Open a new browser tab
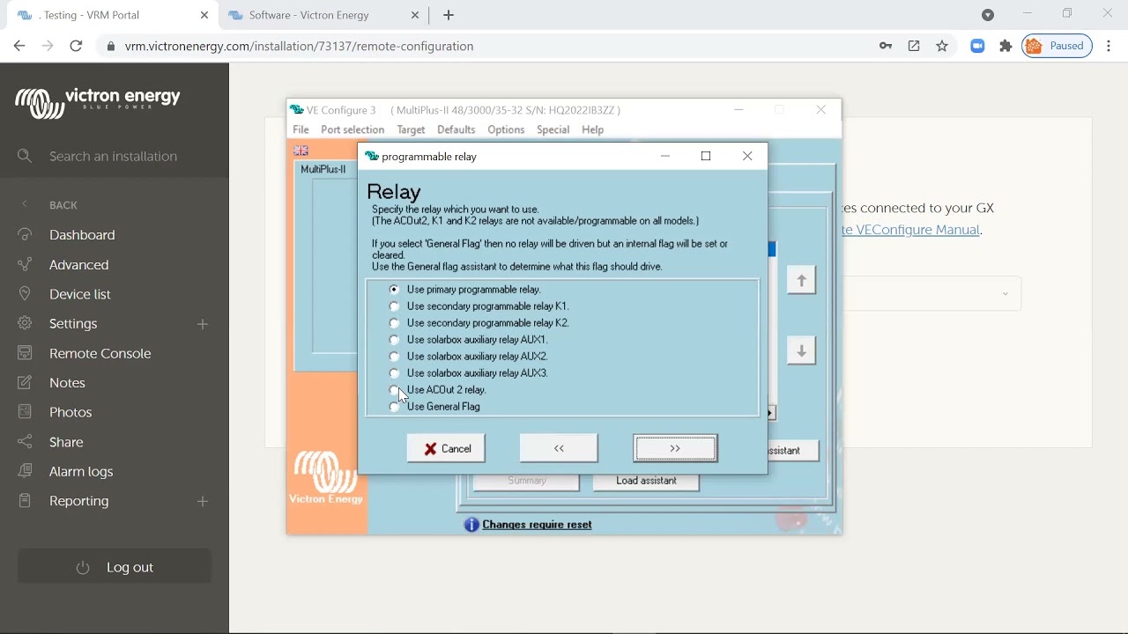1128x634 pixels. (x=449, y=15)
